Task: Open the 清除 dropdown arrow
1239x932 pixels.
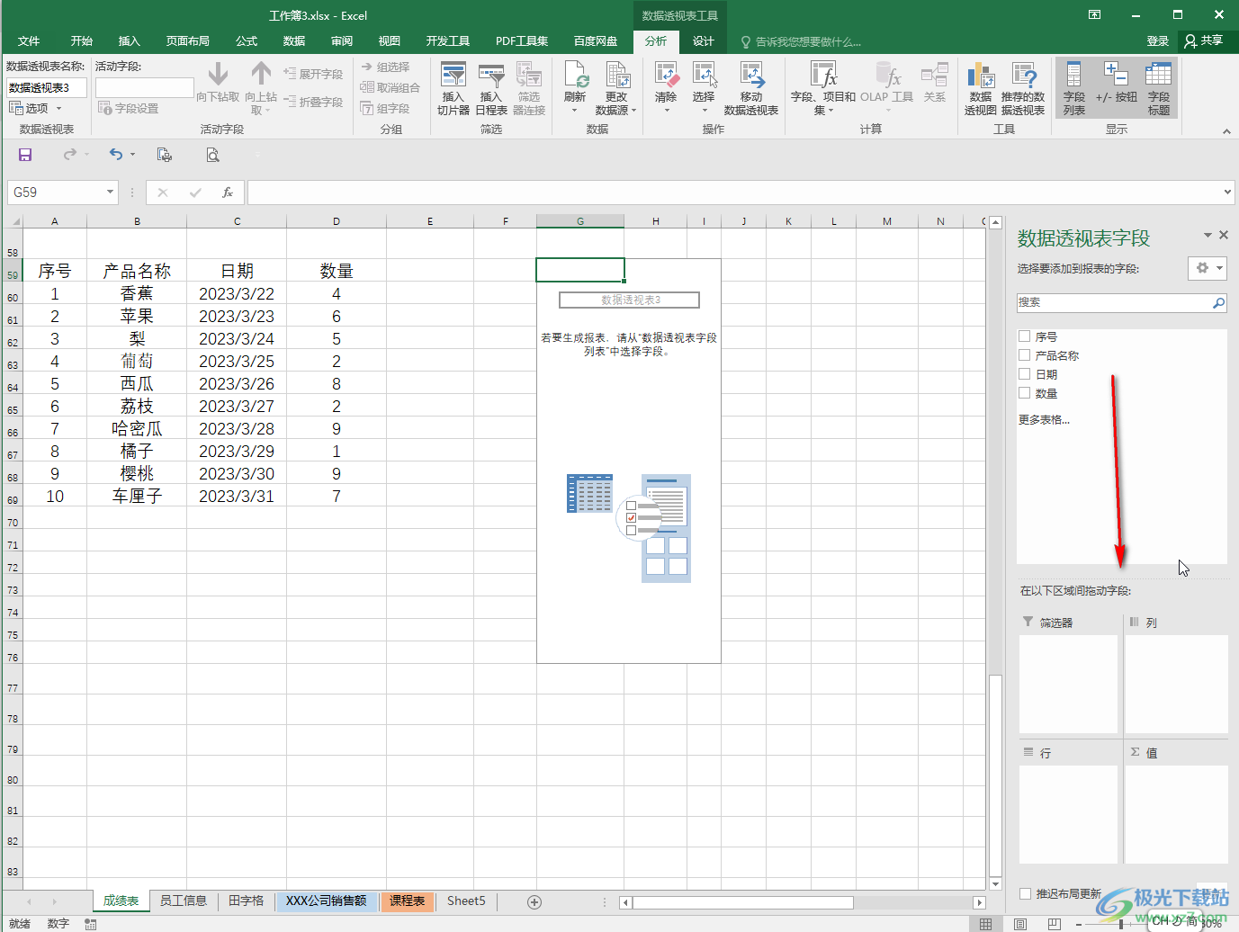Action: pyautogui.click(x=667, y=111)
